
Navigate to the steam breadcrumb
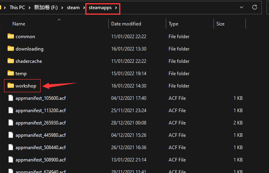(x=73, y=8)
